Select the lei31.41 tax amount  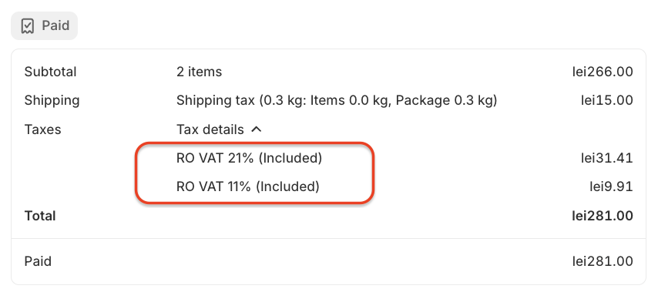pyautogui.click(x=607, y=158)
